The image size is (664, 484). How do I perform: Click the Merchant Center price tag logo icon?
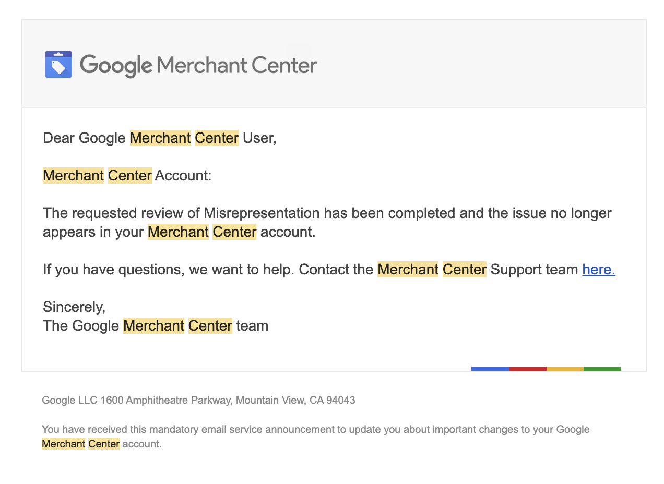pos(58,64)
